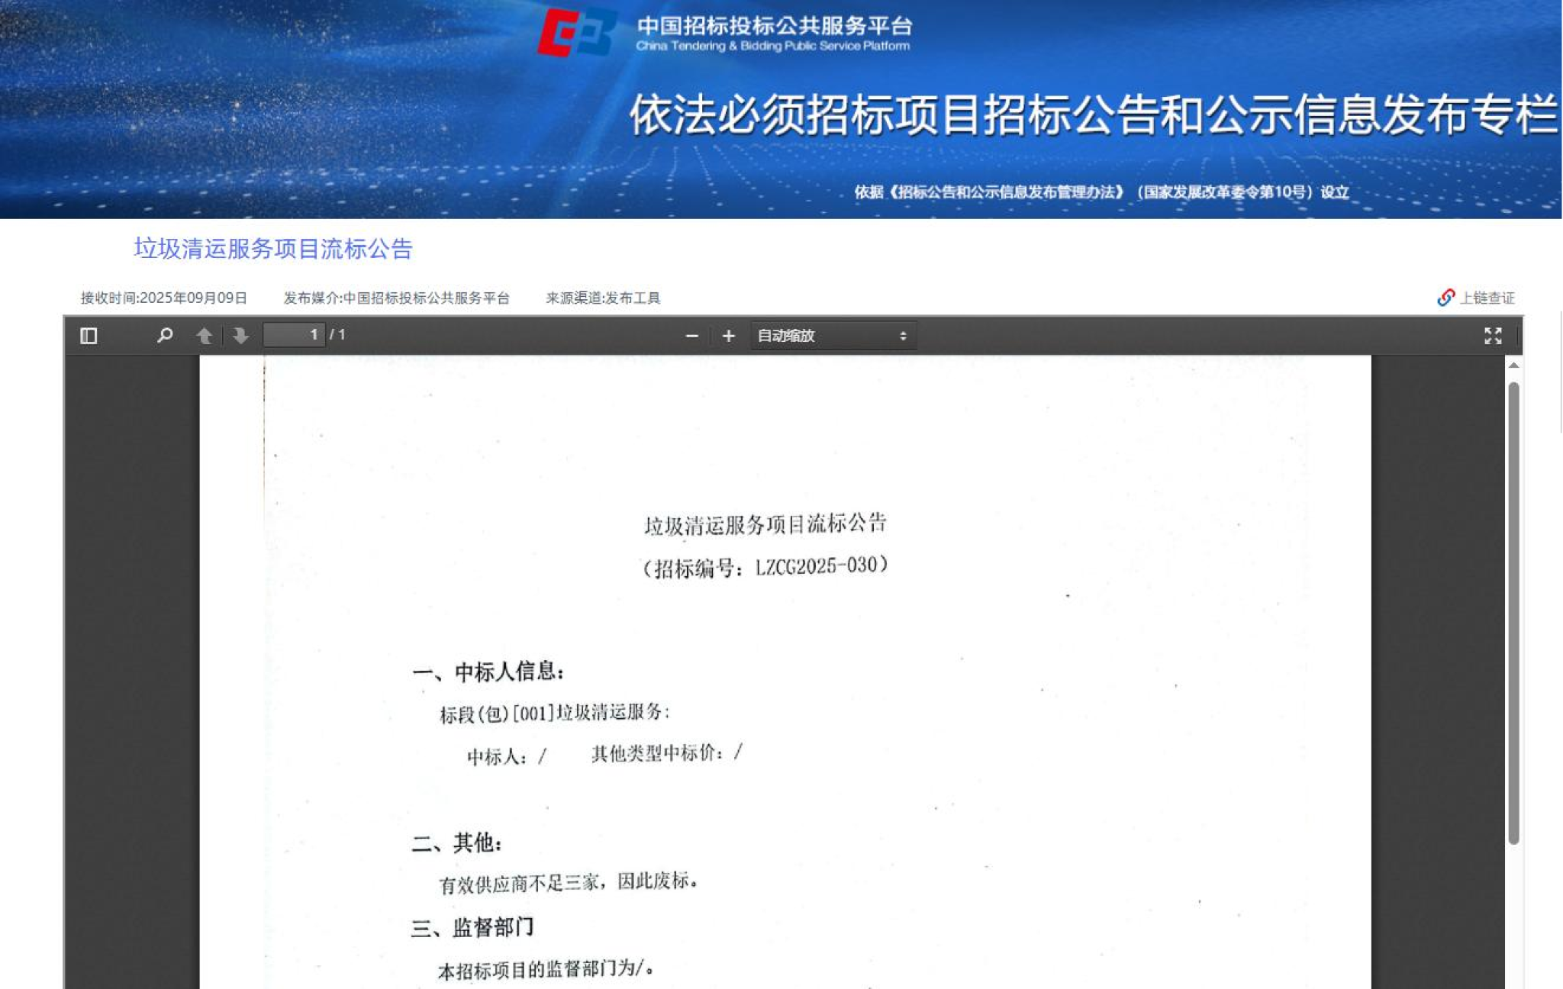Open the 垃圾清运服务项目流标公告 title link
The width and height of the screenshot is (1563, 989).
[273, 249]
